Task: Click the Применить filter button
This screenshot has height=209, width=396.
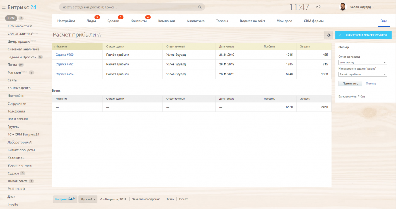Action: point(350,84)
